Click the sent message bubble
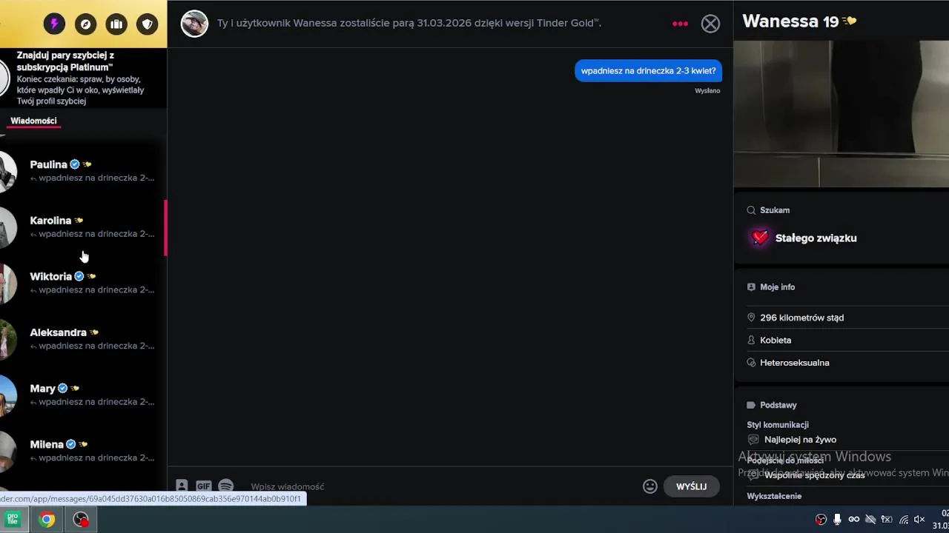Viewport: 949px width, 533px height. 648,71
